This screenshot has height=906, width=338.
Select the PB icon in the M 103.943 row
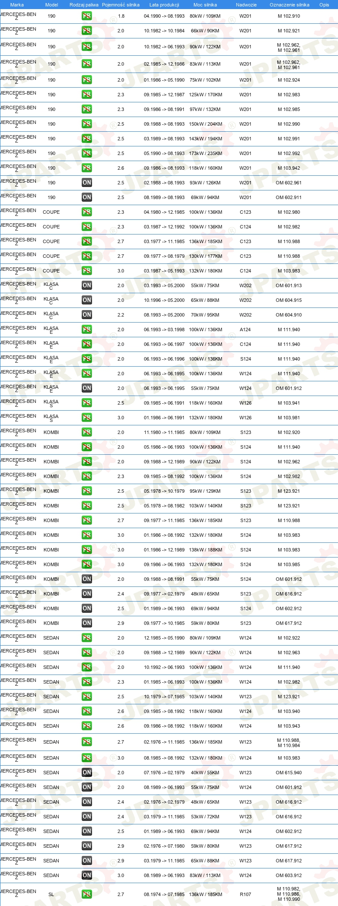(x=87, y=726)
